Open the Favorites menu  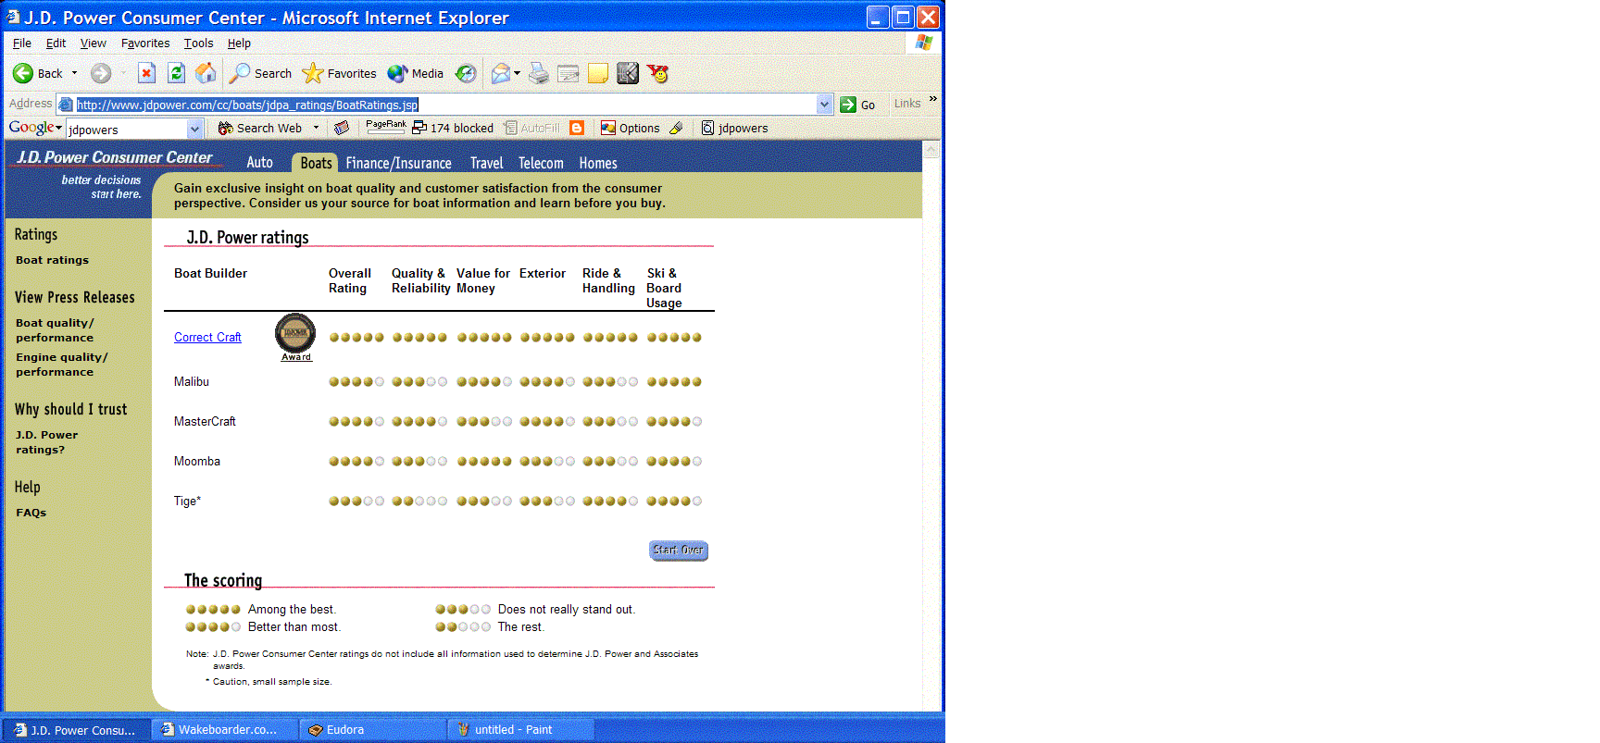[145, 43]
